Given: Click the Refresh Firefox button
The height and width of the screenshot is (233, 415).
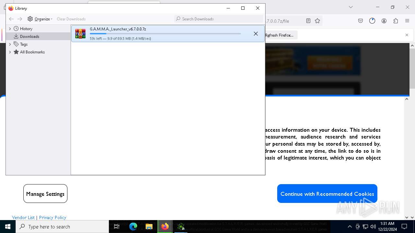Looking at the screenshot, I should [x=279, y=35].
